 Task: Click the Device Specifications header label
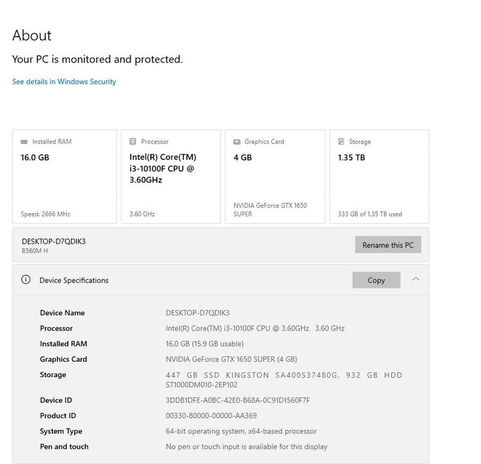74,280
